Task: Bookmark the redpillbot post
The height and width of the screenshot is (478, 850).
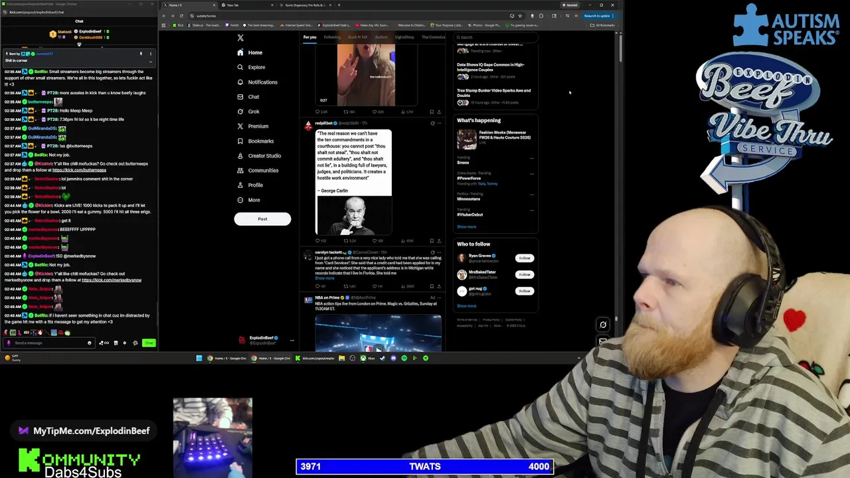Action: tap(432, 240)
